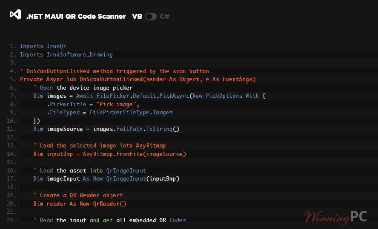
Task: Click comment "OnScanButtonClicked method triggered by the scan button"
Action: [x=115, y=71]
